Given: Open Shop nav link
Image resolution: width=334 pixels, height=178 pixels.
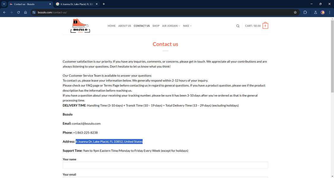Looking at the screenshot, I should point(156,26).
